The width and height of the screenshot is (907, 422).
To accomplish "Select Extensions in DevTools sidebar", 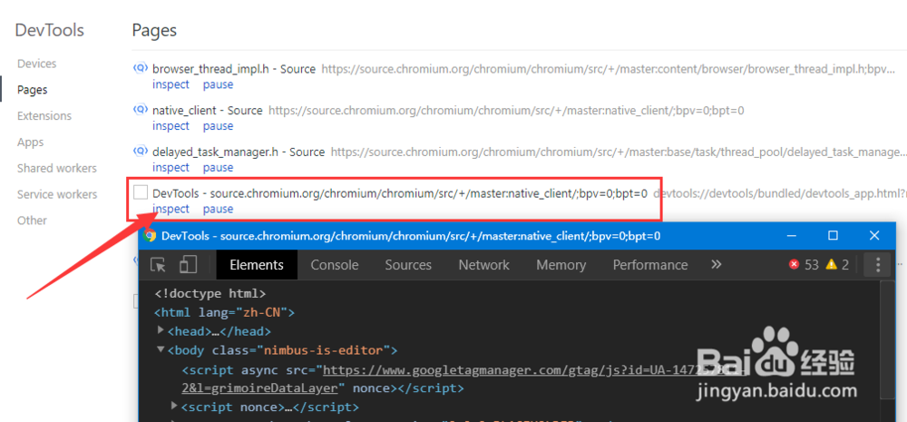I will (x=44, y=116).
